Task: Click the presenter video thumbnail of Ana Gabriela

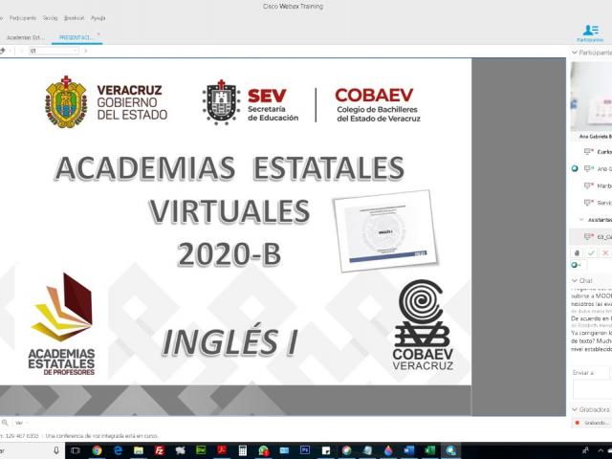Action: pos(591,97)
